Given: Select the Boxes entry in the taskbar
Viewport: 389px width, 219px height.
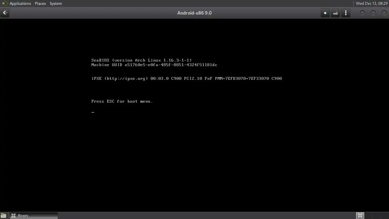Looking at the screenshot, I should tap(34, 216).
